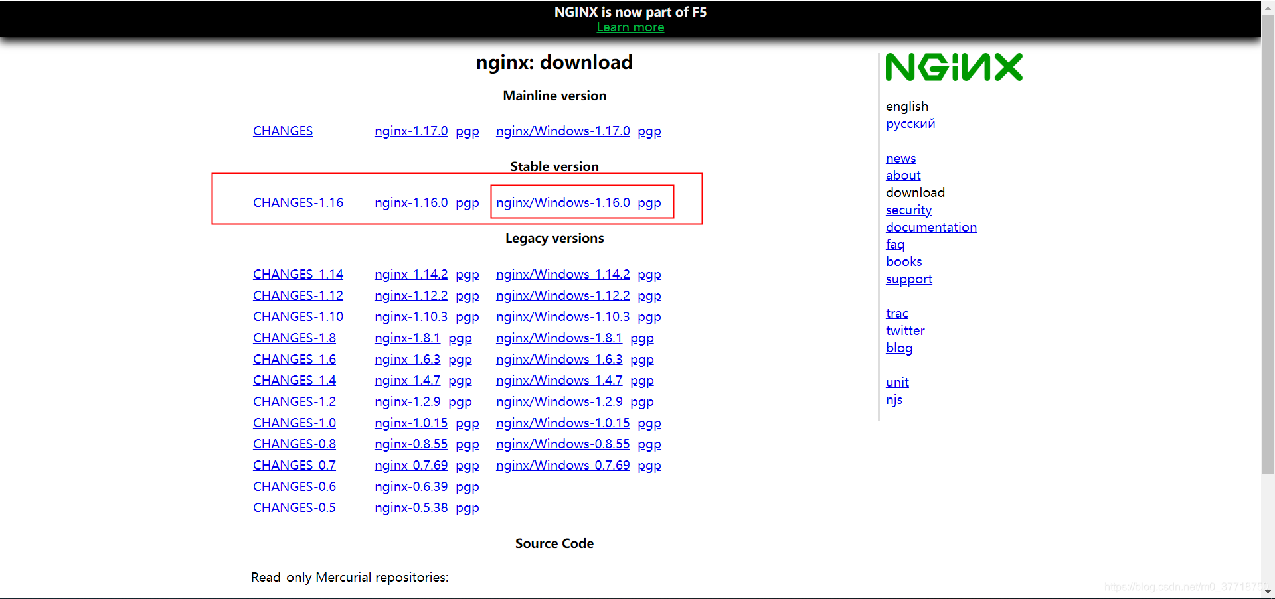Go to the news page
Image resolution: width=1275 pixels, height=599 pixels.
900,158
